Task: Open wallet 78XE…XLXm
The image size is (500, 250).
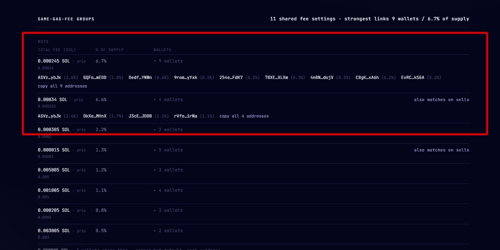Action: click(276, 77)
